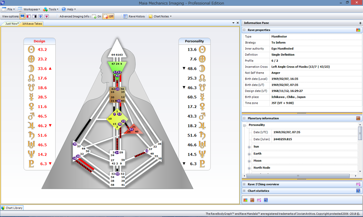
Task: Open the chart tab list dropdown arrow
Action: [x=233, y=23]
